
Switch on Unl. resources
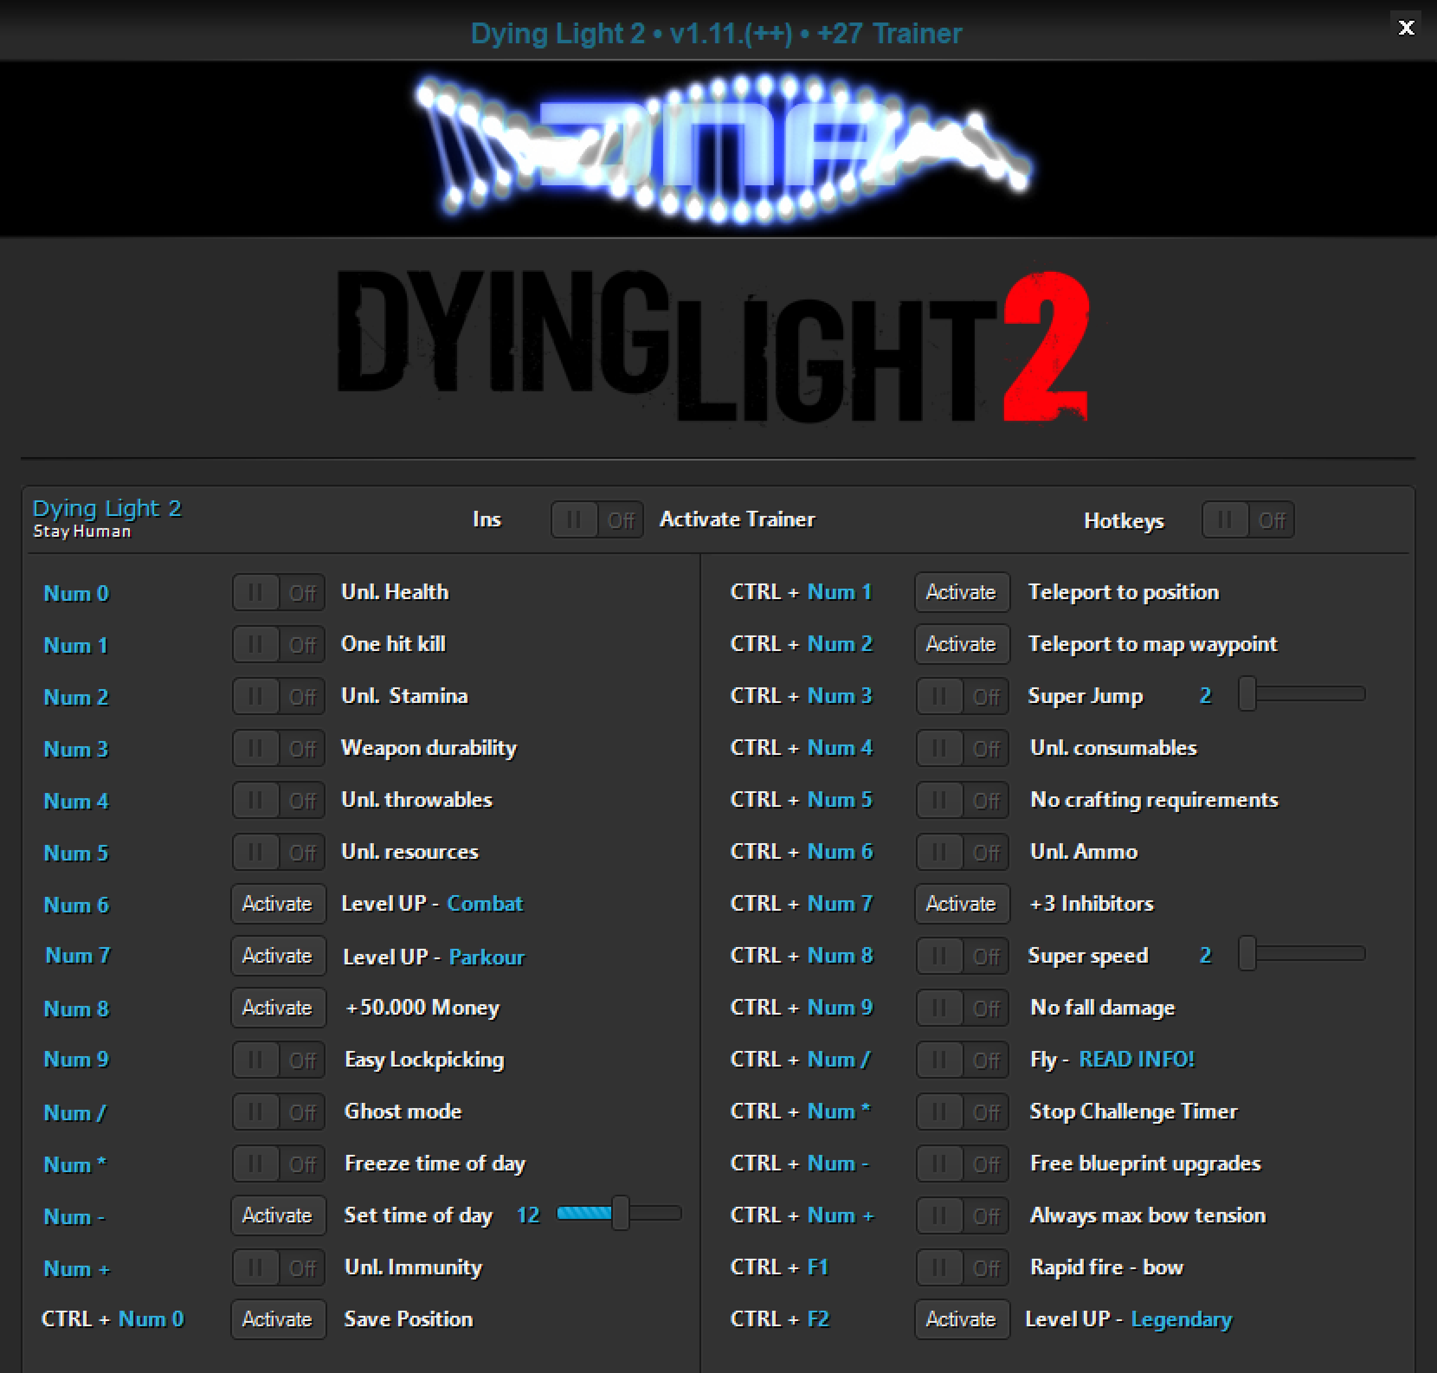(279, 852)
